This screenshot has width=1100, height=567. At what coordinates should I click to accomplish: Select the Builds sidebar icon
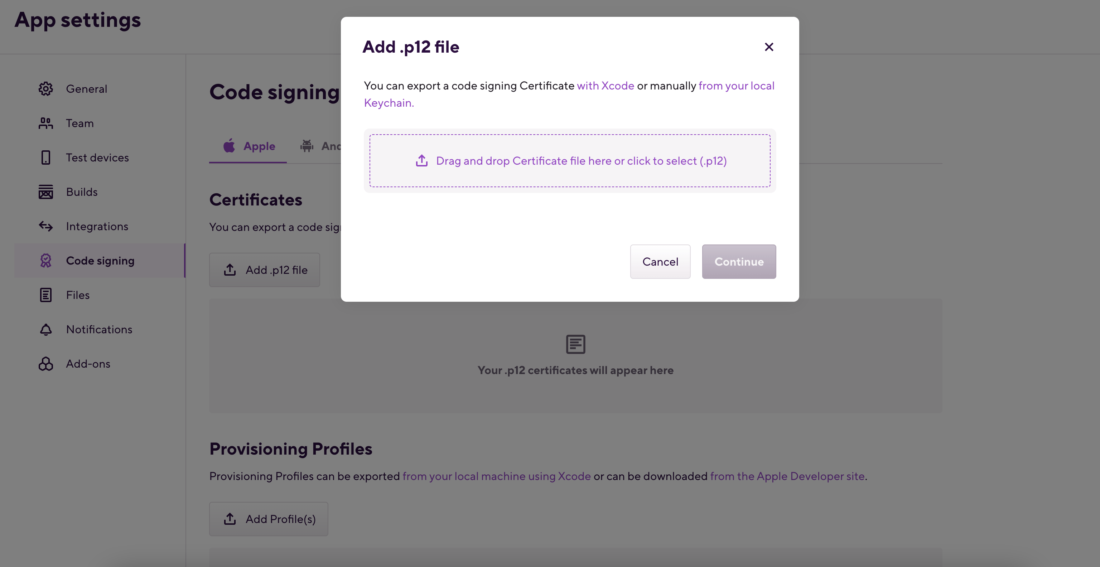point(46,192)
